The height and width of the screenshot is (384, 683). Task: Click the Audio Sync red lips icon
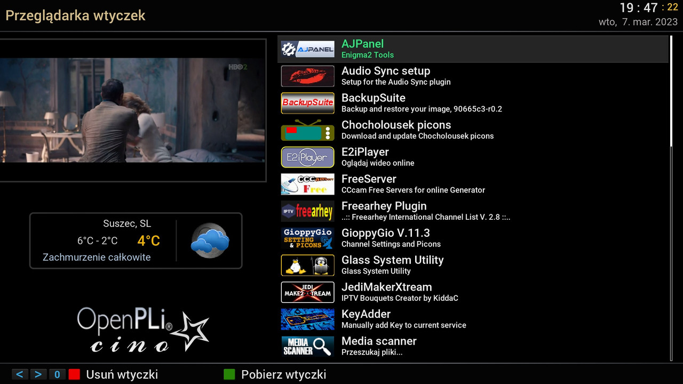[x=307, y=76]
